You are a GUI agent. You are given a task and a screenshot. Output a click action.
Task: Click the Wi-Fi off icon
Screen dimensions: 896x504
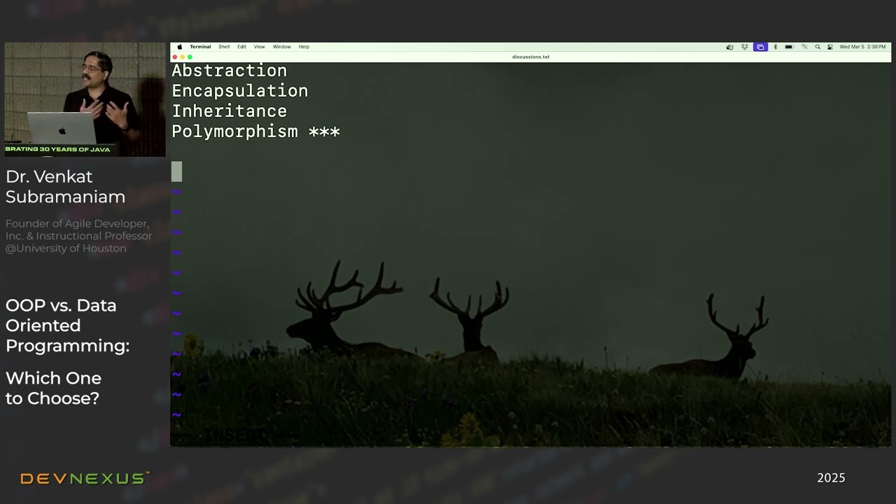804,47
